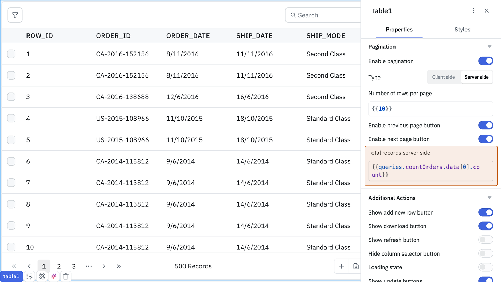Click cell CA-2016-138688

pos(123,97)
